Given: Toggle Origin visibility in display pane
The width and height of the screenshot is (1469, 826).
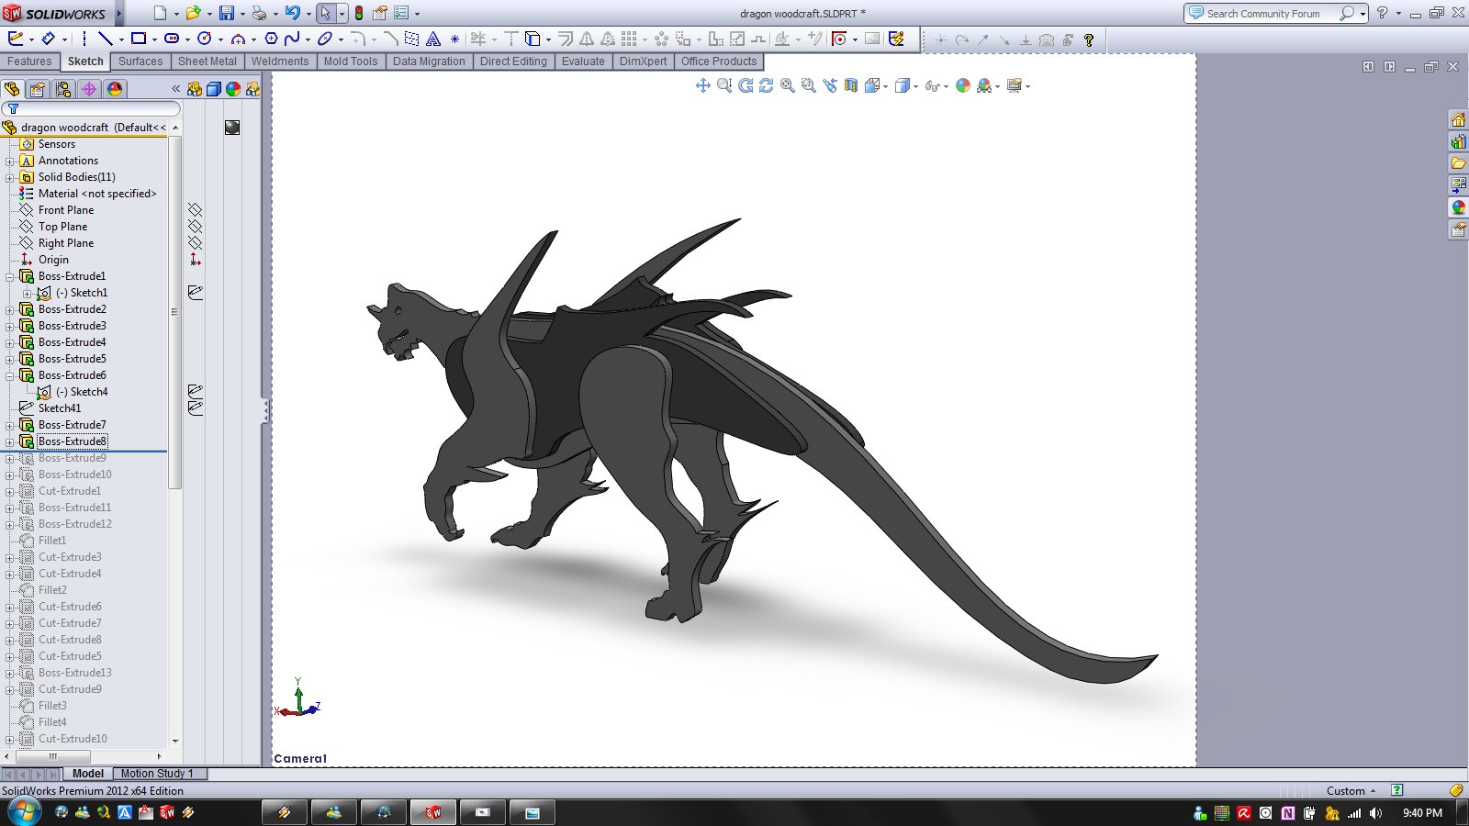Looking at the screenshot, I should [x=195, y=260].
